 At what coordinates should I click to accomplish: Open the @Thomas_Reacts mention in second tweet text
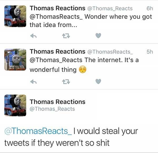point(56,60)
